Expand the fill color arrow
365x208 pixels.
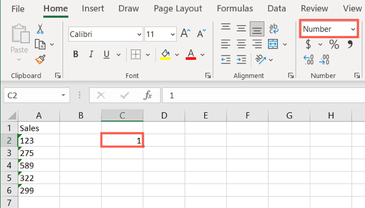tap(177, 55)
